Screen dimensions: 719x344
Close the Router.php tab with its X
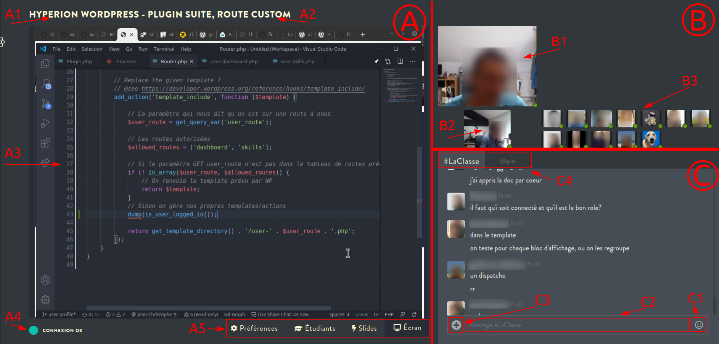pyautogui.click(x=191, y=61)
